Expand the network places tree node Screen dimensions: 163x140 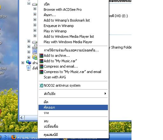[x=23, y=63]
